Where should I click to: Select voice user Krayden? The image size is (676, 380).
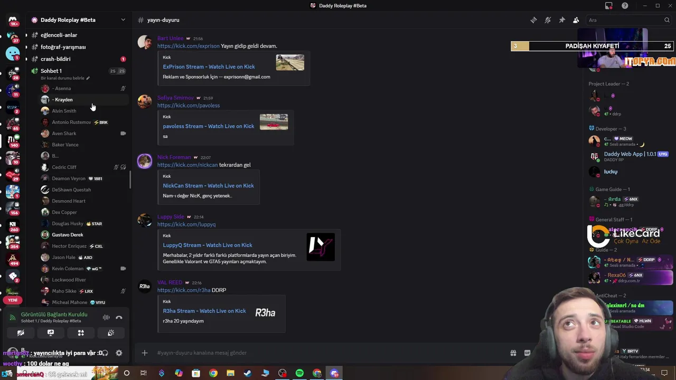pos(63,100)
